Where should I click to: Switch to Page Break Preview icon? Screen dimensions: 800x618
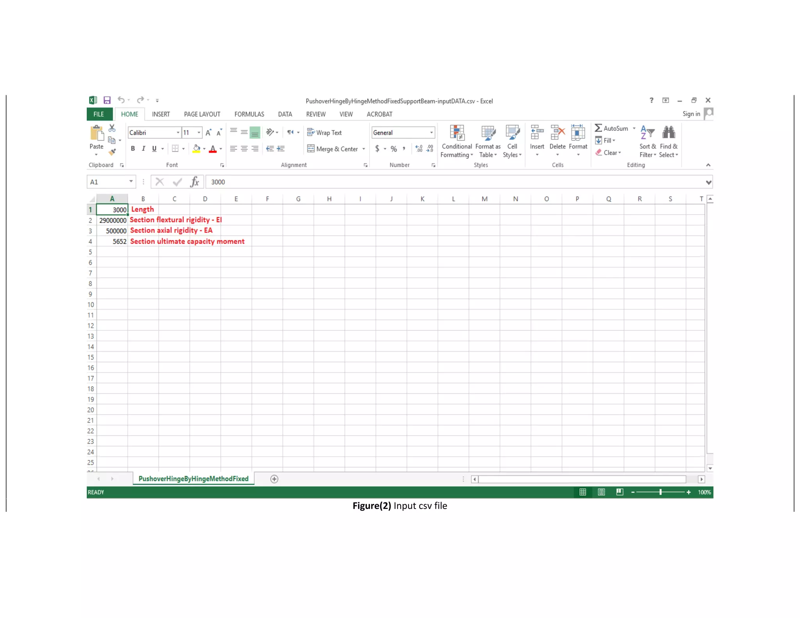tap(620, 492)
